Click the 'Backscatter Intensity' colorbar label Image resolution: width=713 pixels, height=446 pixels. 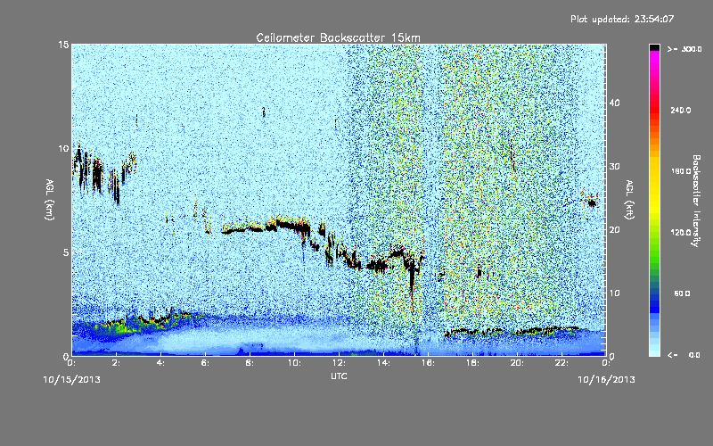[x=696, y=201]
